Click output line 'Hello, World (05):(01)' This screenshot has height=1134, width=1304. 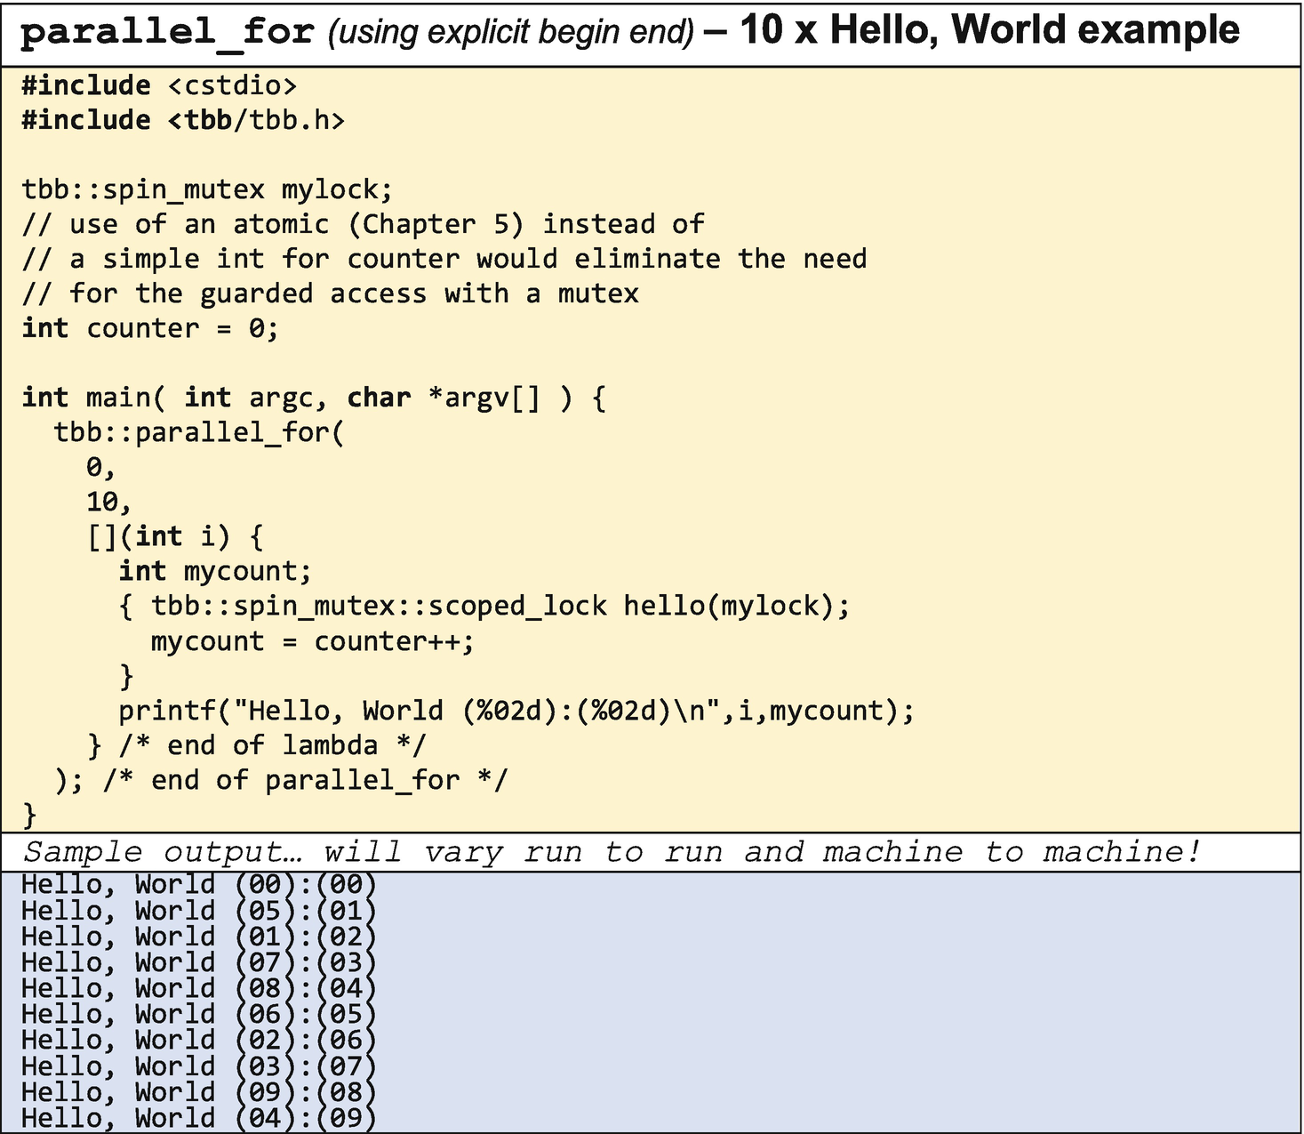click(x=199, y=911)
